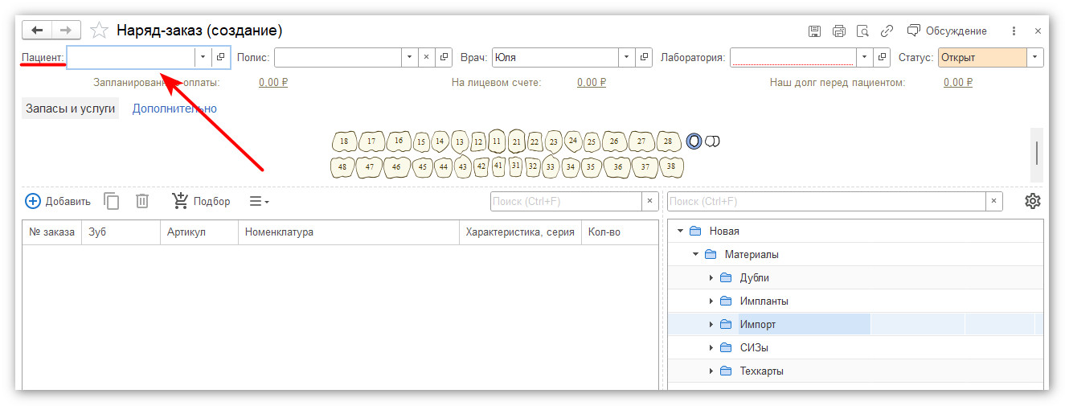Click the На лицевом счете amount link

(x=591, y=82)
